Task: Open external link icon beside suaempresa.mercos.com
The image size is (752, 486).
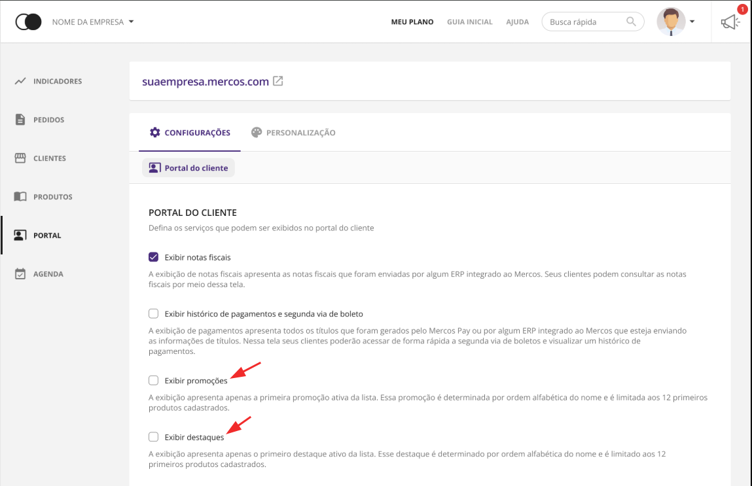Action: [278, 82]
